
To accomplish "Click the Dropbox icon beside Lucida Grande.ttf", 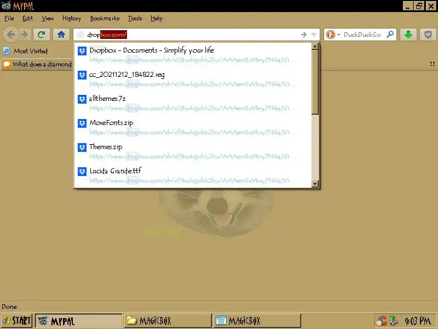I will click(x=82, y=171).
